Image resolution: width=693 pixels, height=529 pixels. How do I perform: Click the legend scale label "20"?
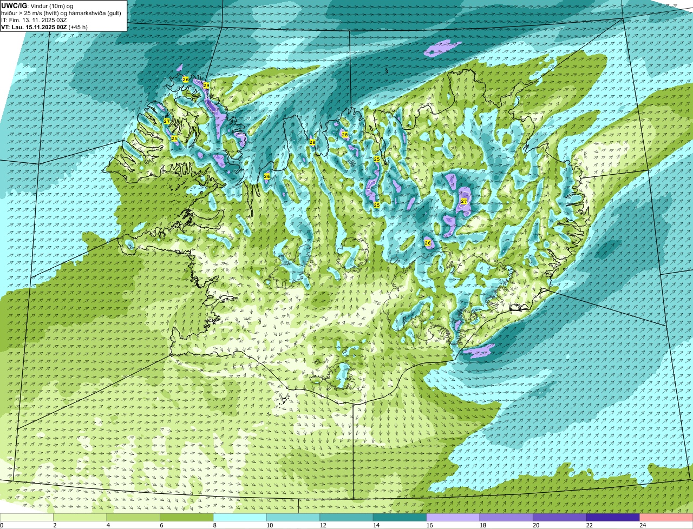tap(536, 525)
